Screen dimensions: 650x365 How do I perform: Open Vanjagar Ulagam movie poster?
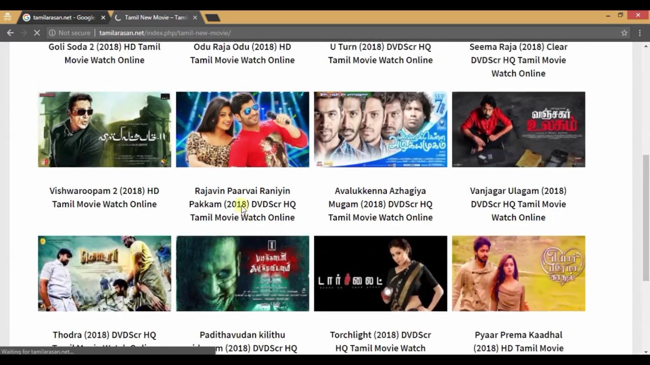pyautogui.click(x=518, y=129)
